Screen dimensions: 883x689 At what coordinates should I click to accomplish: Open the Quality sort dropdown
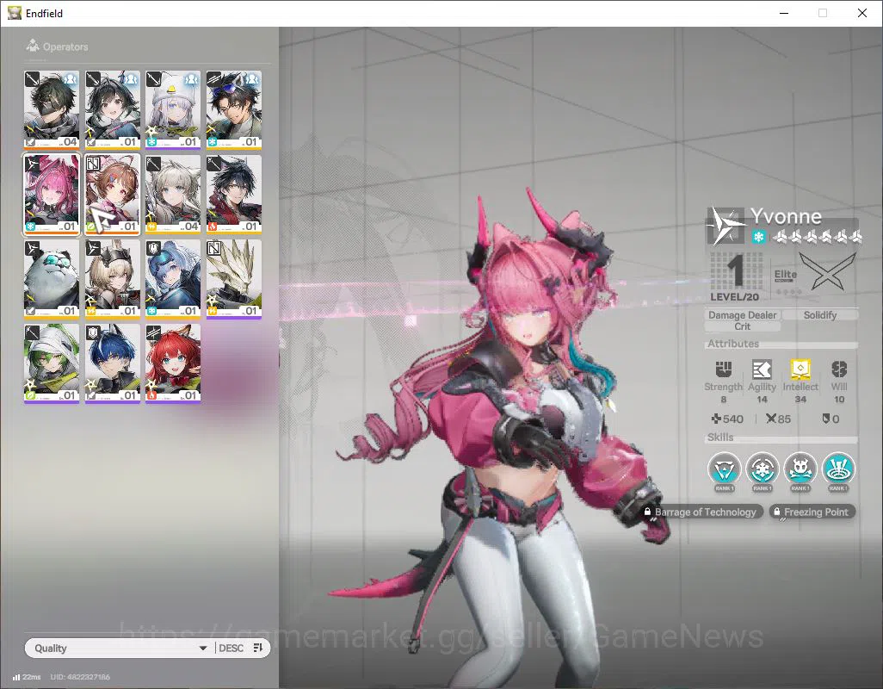coord(120,648)
